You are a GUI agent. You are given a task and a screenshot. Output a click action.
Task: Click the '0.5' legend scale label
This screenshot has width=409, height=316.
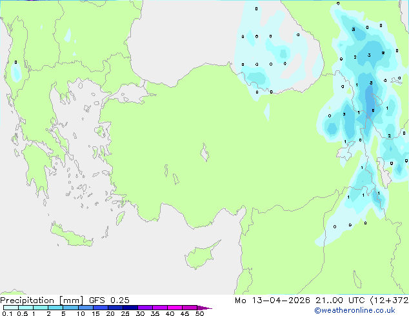[23, 313]
